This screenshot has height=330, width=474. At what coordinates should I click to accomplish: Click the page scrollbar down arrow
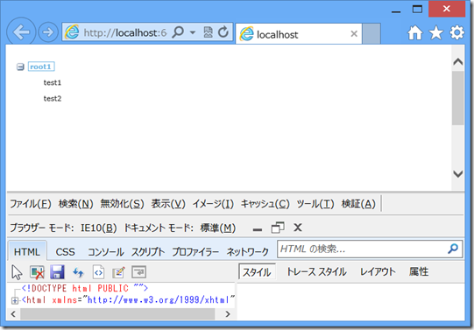[458, 174]
